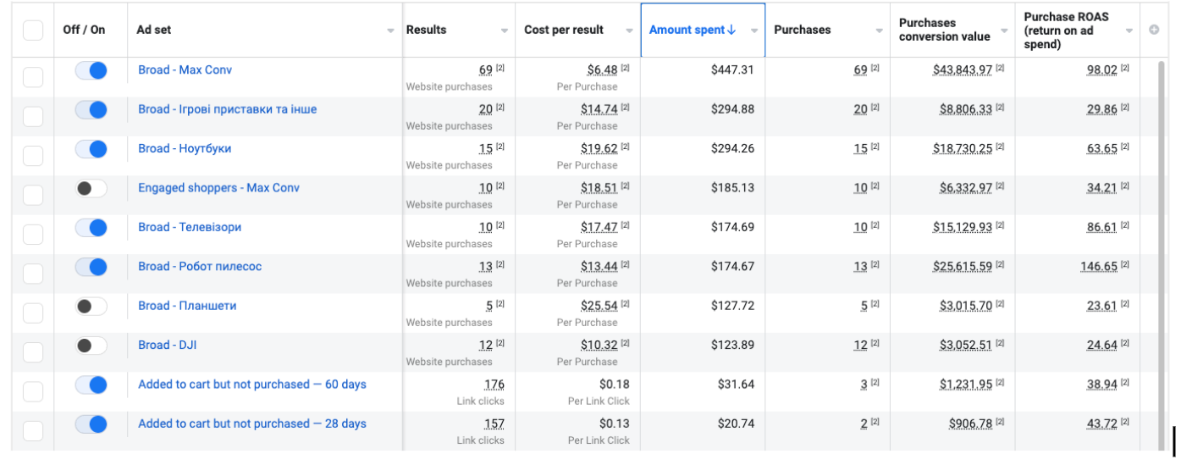Open Added to cart but not purchased — 60 days

[252, 384]
